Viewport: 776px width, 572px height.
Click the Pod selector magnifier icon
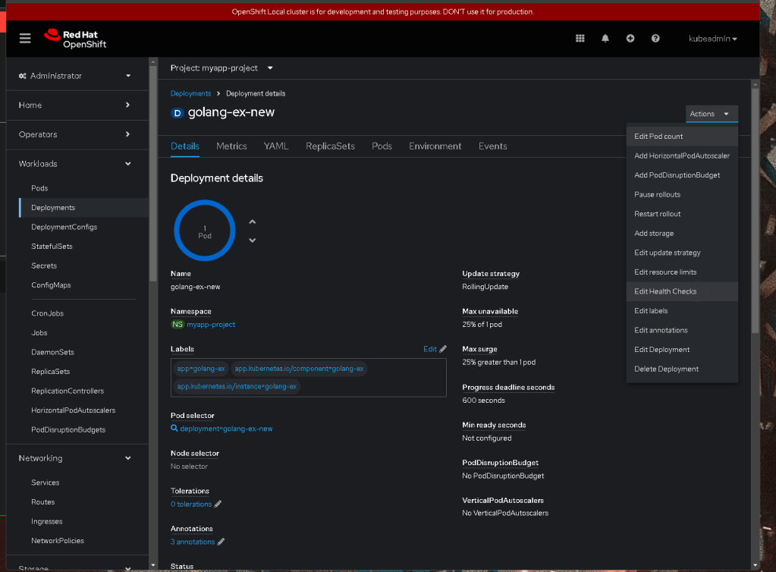click(174, 428)
